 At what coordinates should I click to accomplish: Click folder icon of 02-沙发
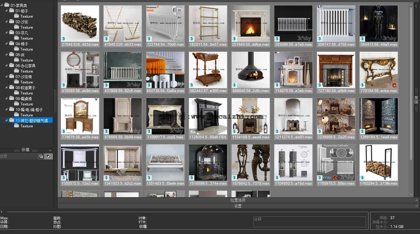[12, 22]
